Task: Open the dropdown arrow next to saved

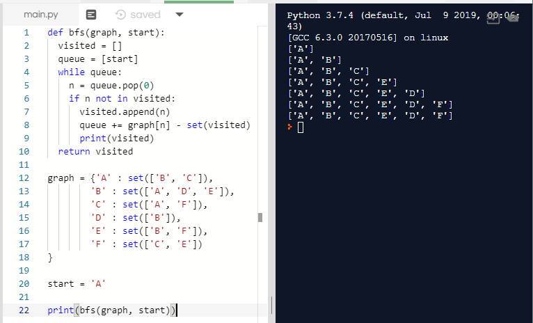Action: click(180, 15)
